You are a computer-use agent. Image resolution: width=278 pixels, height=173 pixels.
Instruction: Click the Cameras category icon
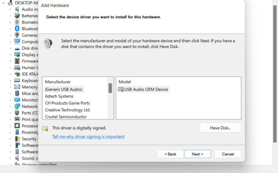click(x=17, y=35)
